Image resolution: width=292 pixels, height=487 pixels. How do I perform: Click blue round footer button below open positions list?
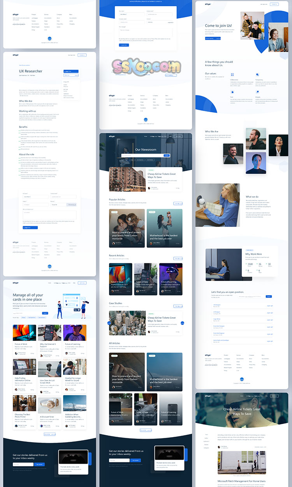tap(242, 379)
